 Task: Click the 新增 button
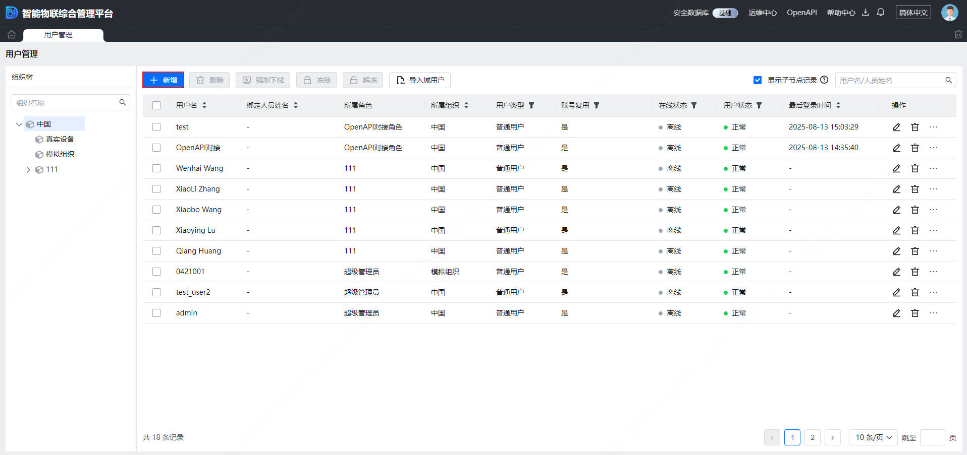[x=163, y=80]
